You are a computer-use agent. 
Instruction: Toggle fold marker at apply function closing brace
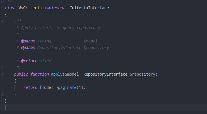(3, 94)
